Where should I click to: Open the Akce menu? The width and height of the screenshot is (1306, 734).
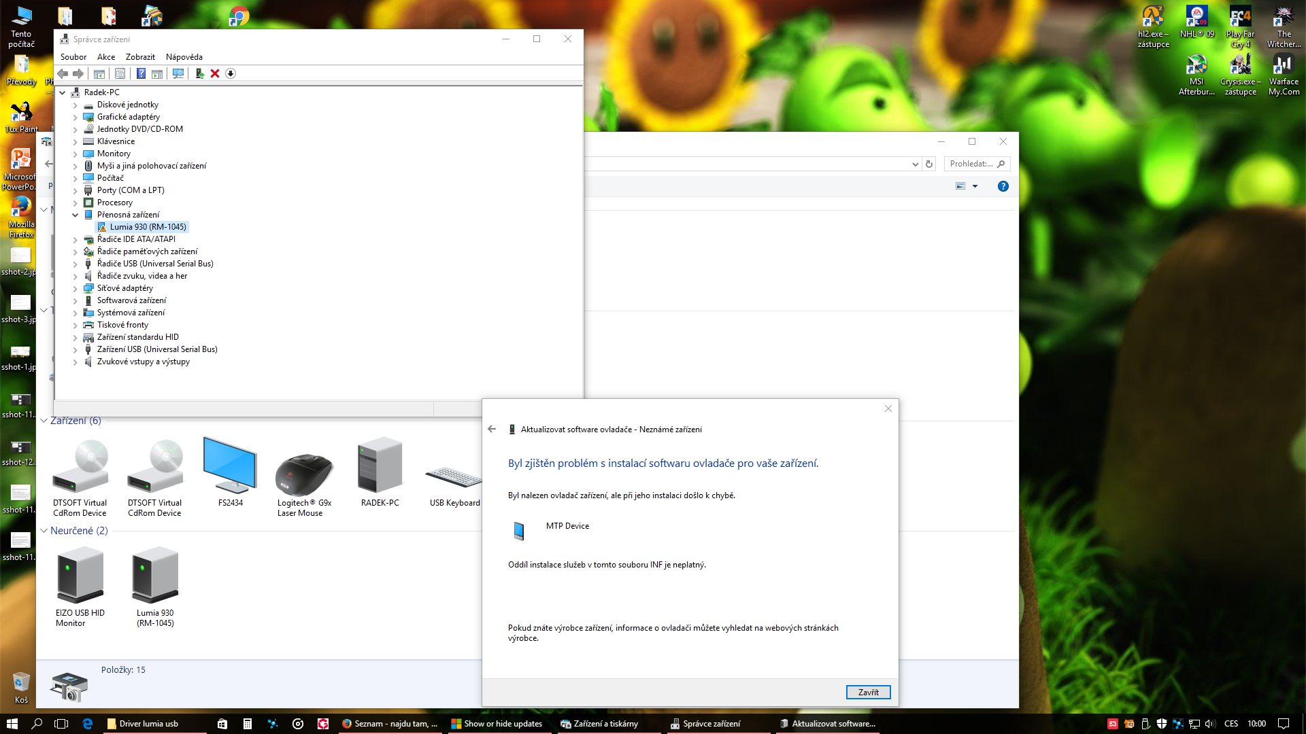click(x=105, y=57)
